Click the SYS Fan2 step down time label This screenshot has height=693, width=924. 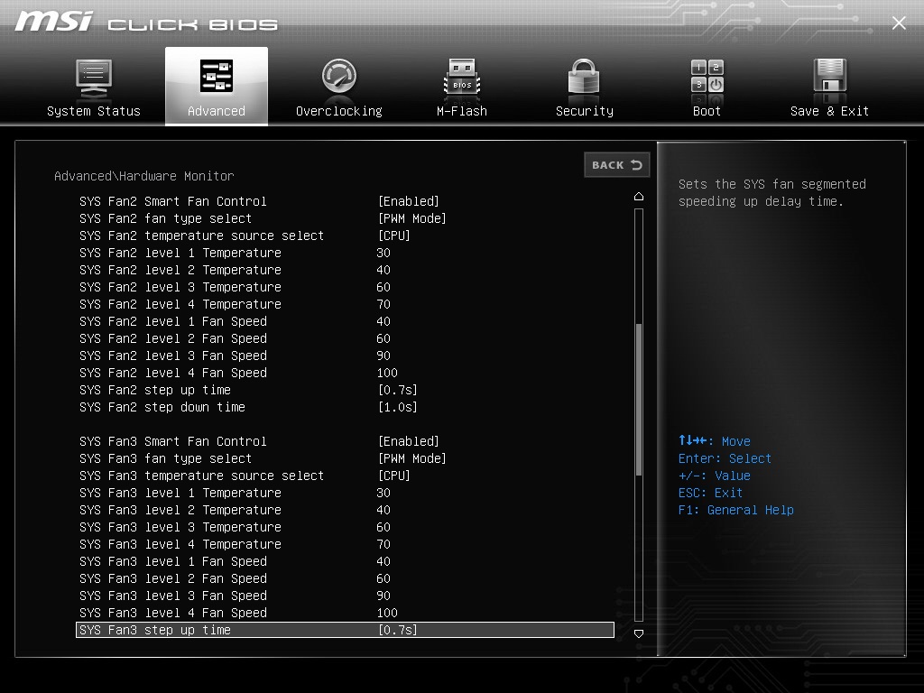pos(162,407)
